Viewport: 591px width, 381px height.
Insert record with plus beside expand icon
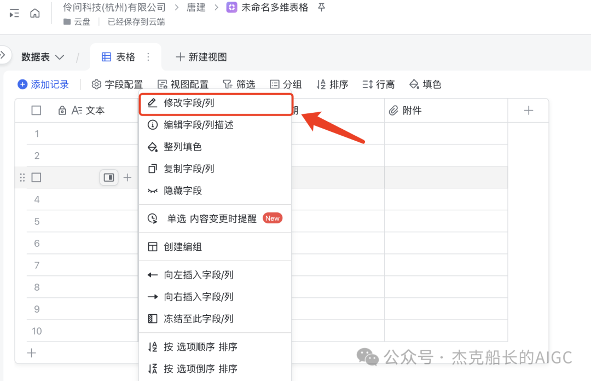click(128, 177)
